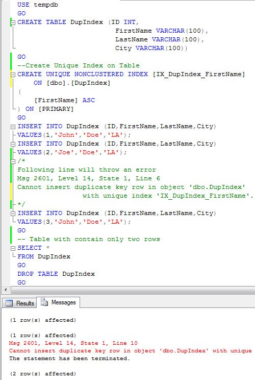Click the Results tab grid icon
The image size is (255, 380).
pyautogui.click(x=9, y=303)
